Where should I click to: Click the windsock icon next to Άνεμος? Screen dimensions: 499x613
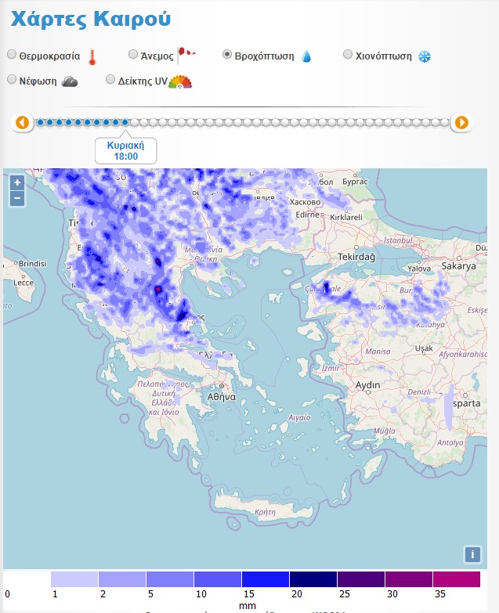[186, 55]
